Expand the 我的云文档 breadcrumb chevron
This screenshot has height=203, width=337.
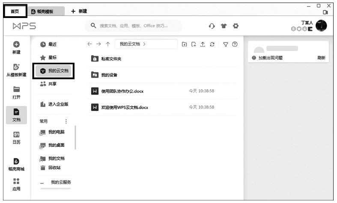pyautogui.click(x=144, y=44)
